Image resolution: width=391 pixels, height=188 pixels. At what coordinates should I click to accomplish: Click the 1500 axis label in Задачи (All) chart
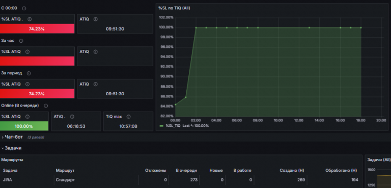pyautogui.click(x=371, y=170)
